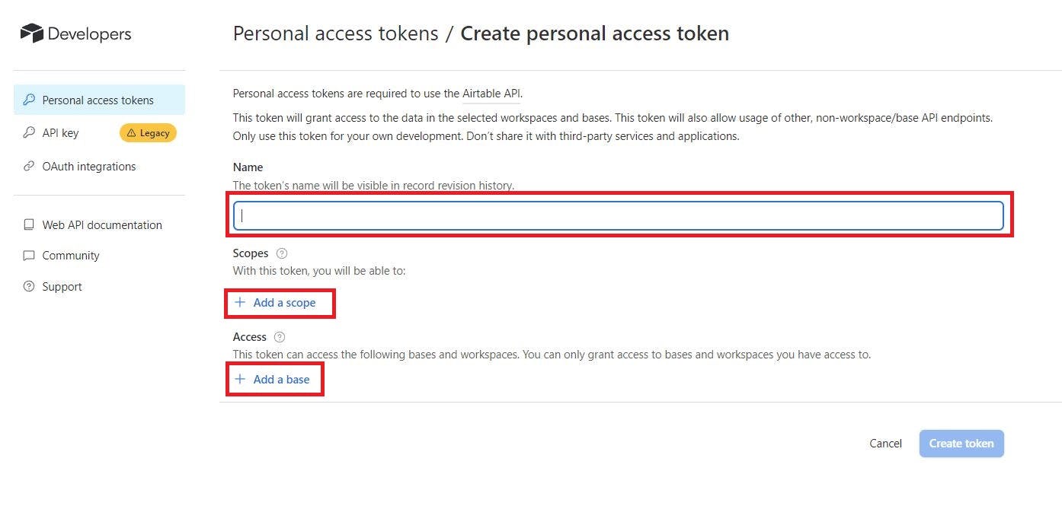Screen dimensions: 1062x506
Task: Expand the base picker with Add a base
Action: pos(281,379)
